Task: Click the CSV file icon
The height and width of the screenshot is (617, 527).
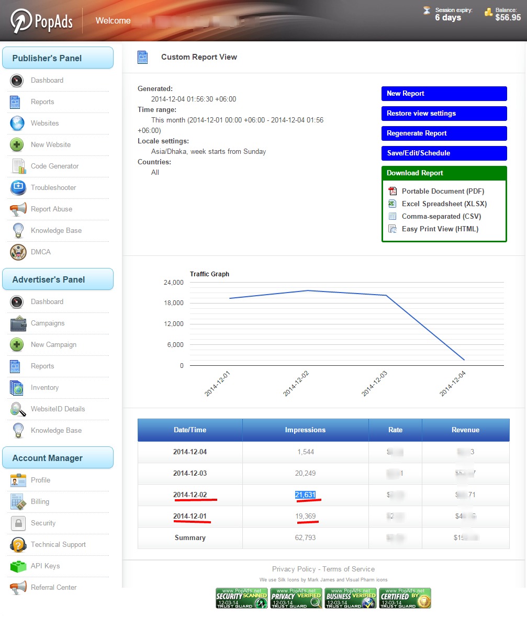Action: click(393, 217)
